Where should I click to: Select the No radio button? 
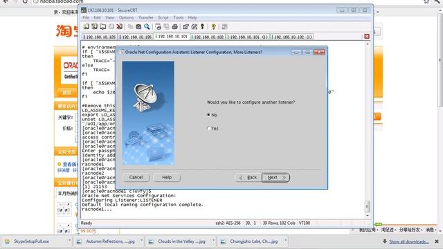pyautogui.click(x=208, y=115)
